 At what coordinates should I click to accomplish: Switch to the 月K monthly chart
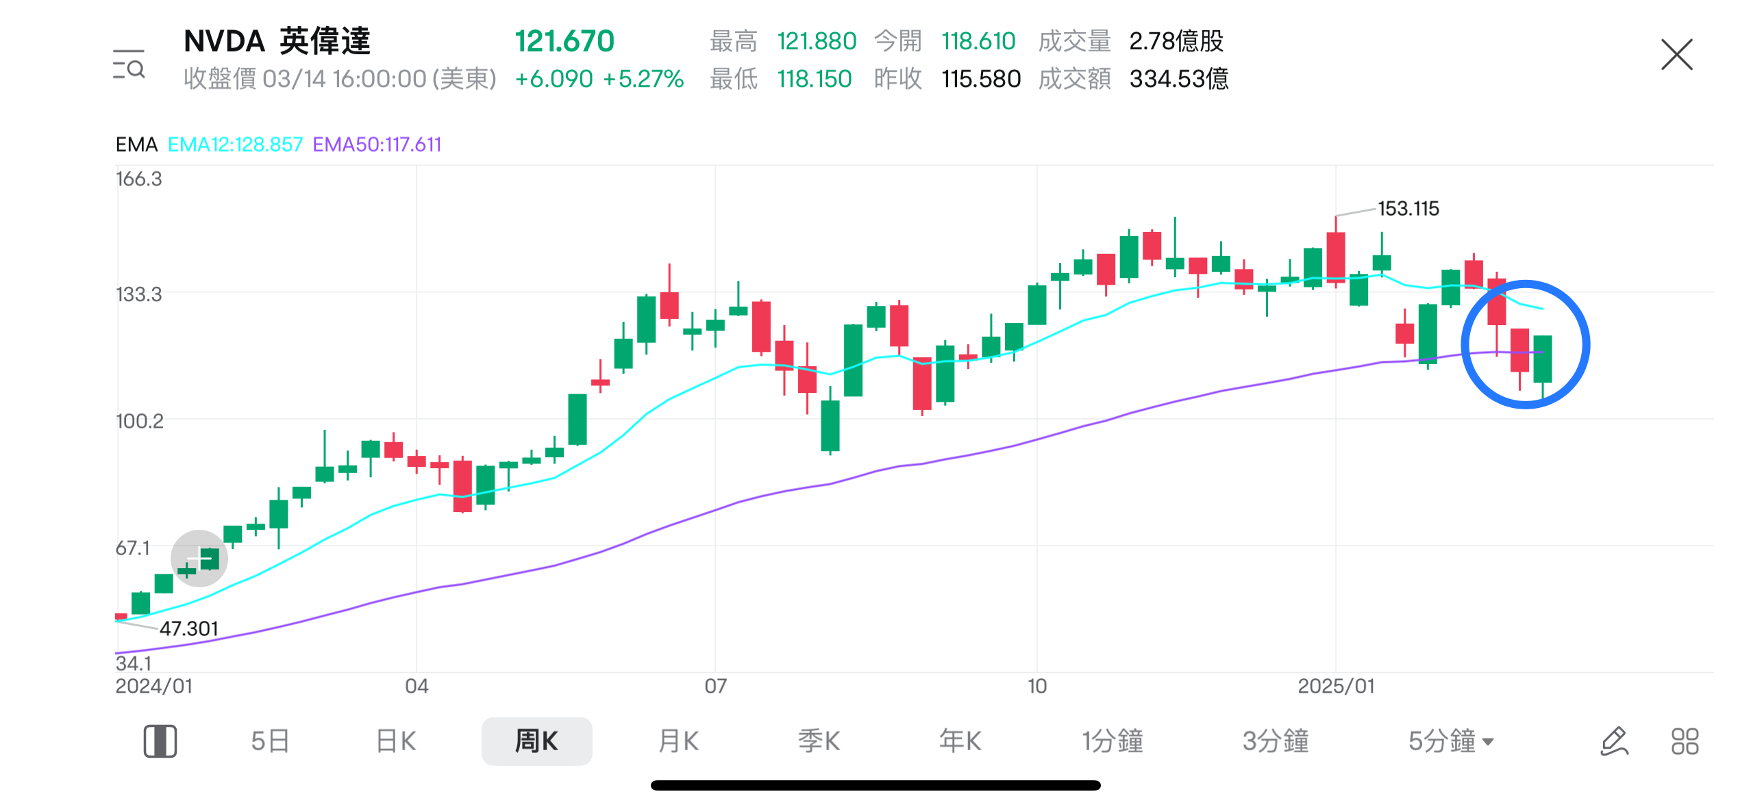coord(678,741)
